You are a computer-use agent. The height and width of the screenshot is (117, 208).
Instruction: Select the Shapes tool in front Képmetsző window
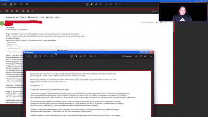pos(85,56)
